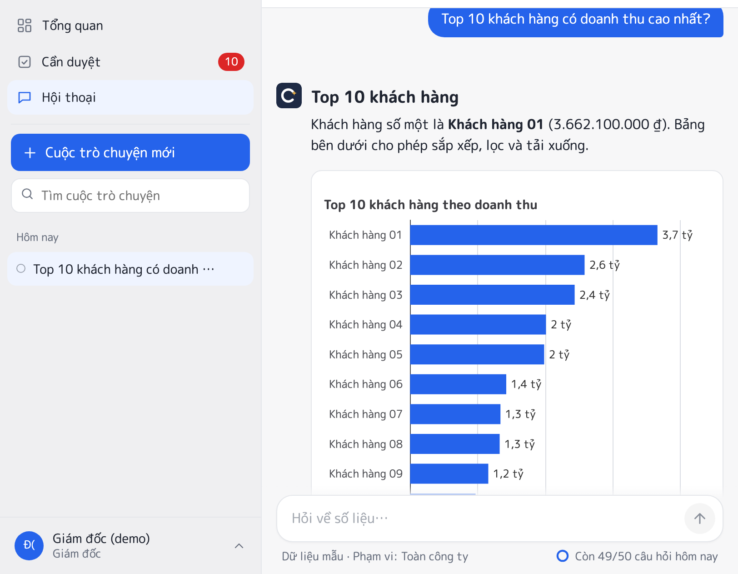Viewport: 738px width, 574px height.
Task: Click the Khách hàng 06 bar in chart
Action: [x=458, y=384]
